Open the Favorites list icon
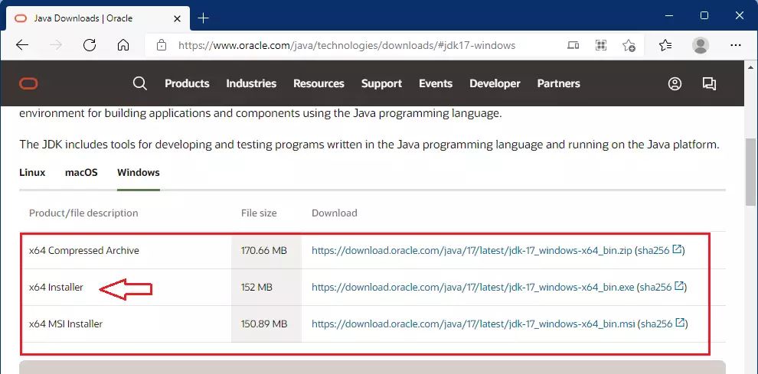The width and height of the screenshot is (758, 374). [665, 45]
